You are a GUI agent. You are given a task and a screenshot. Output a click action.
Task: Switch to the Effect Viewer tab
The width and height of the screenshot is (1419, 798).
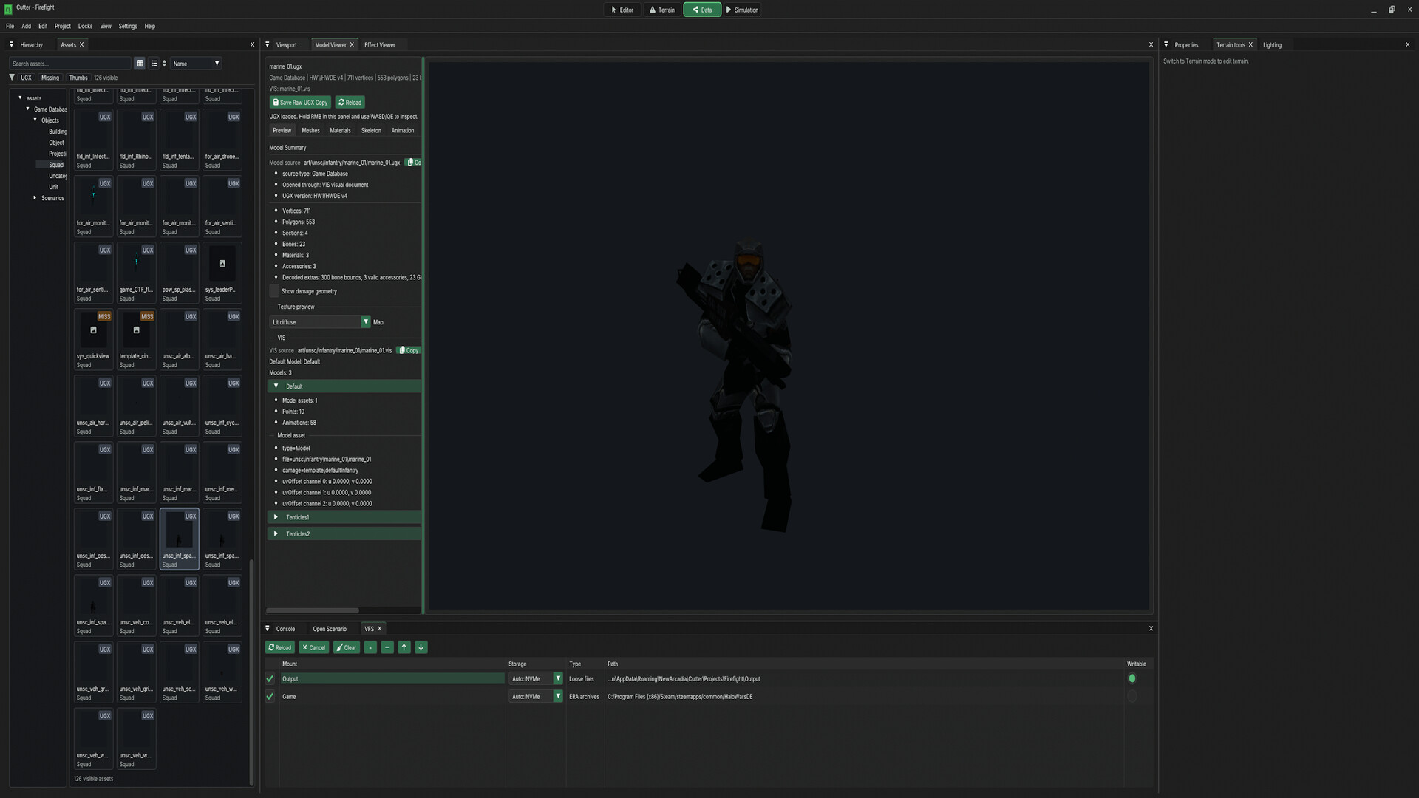tap(380, 45)
